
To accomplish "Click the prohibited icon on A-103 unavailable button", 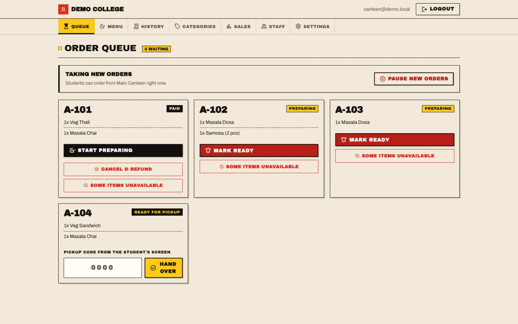I will [x=357, y=156].
